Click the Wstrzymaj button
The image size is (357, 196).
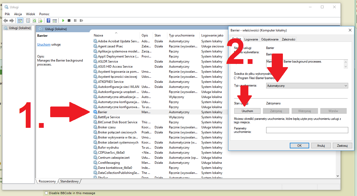[x=305, y=111]
